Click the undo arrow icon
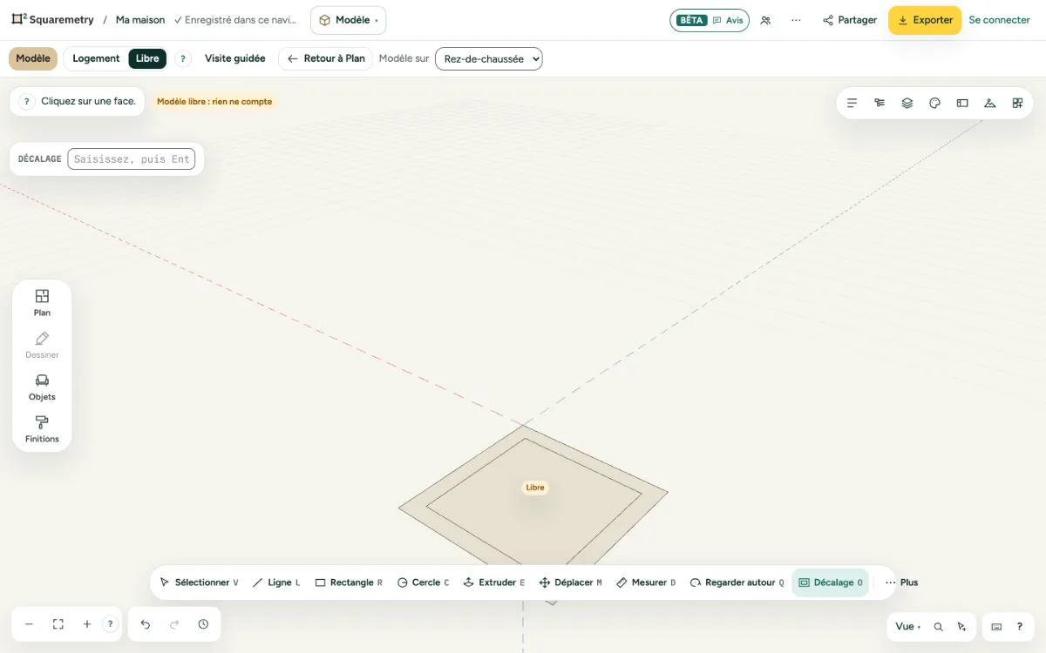This screenshot has height=653, width=1046. tap(146, 624)
